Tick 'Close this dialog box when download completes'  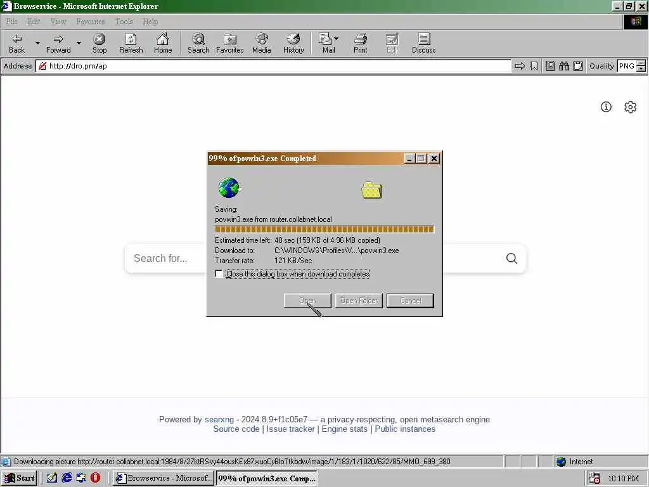point(219,274)
